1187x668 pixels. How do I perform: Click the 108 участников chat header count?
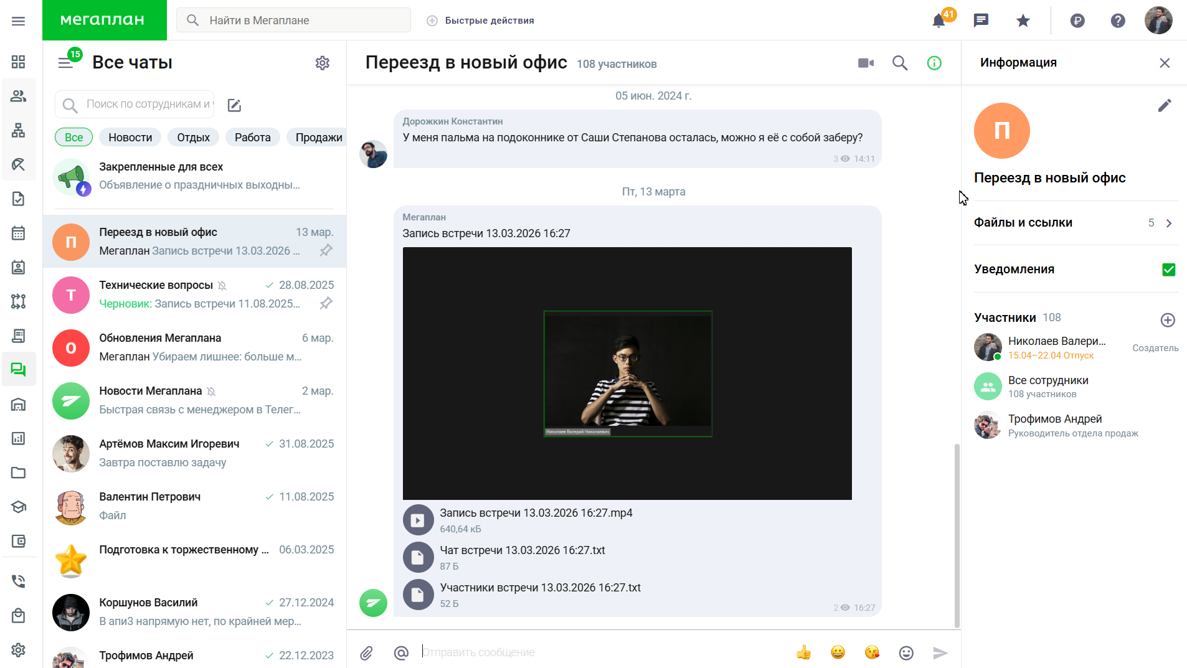[617, 64]
